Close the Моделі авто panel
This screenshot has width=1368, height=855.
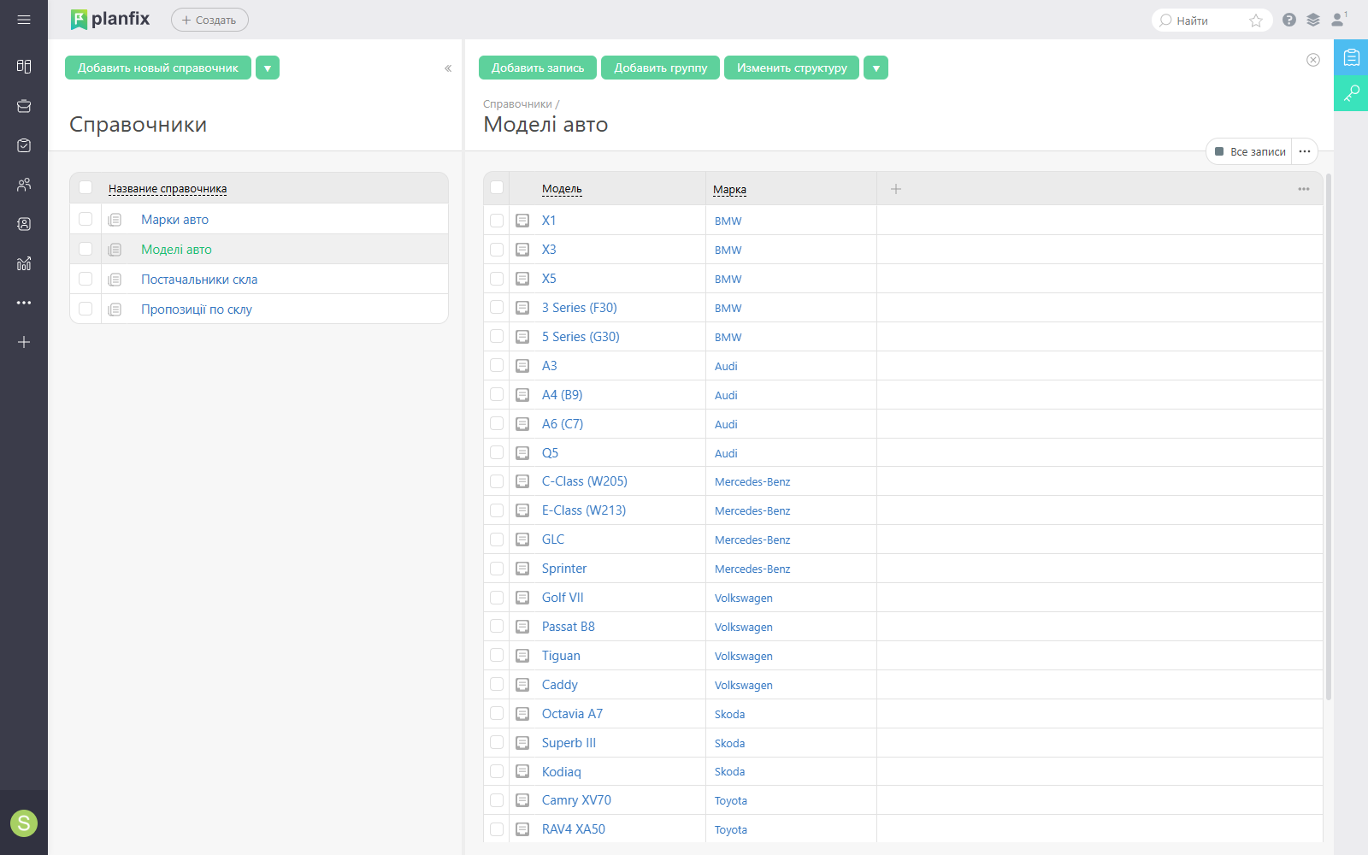click(1313, 60)
